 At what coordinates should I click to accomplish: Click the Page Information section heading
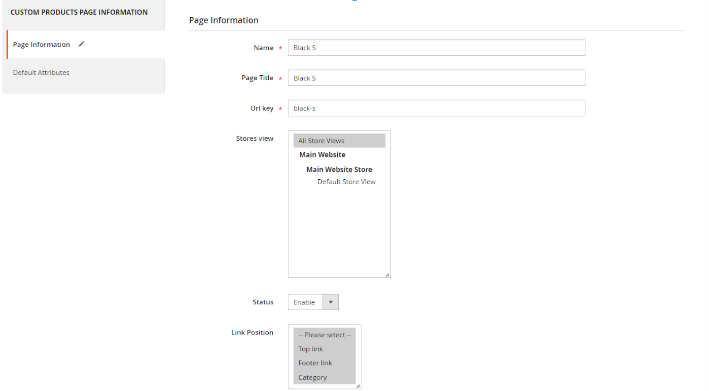point(223,20)
